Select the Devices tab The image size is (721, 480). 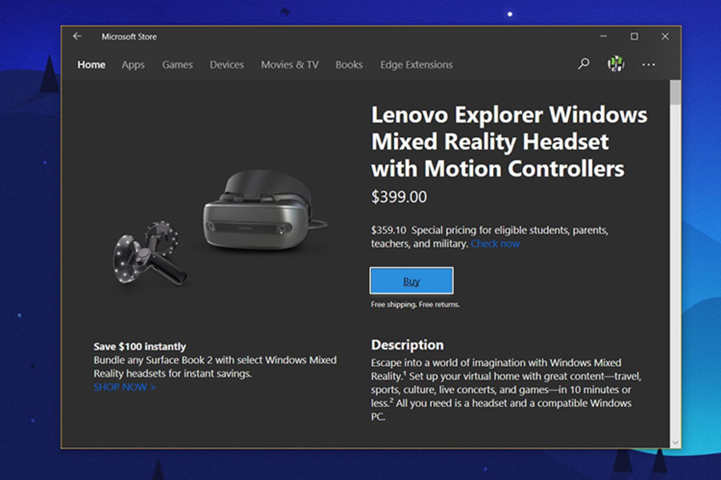click(x=227, y=64)
